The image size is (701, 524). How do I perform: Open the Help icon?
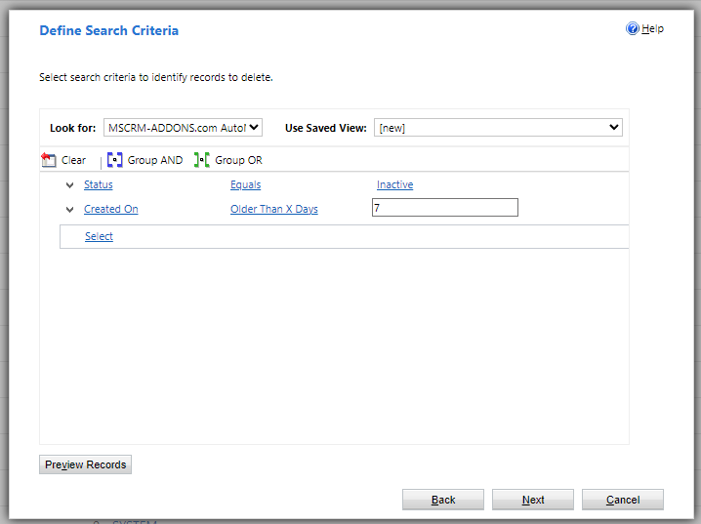pyautogui.click(x=632, y=28)
